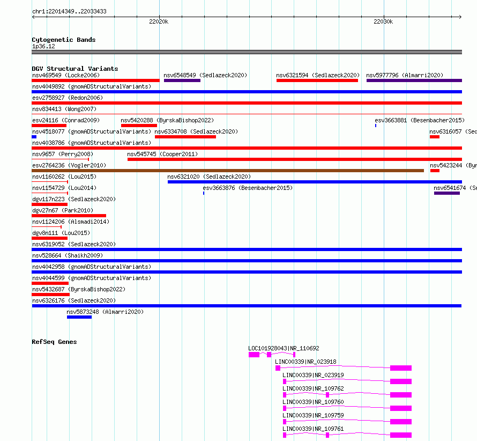
Task: Open the LINC00339|NR_109760 transcript label
Action: click(314, 402)
